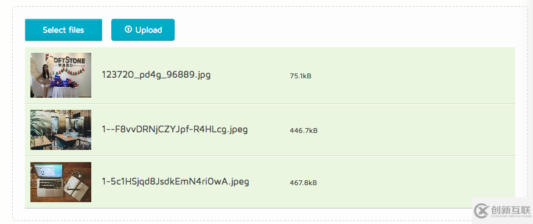The height and width of the screenshot is (224, 533).
Task: Click the 创新互联 watermark text
Action: tap(510, 209)
